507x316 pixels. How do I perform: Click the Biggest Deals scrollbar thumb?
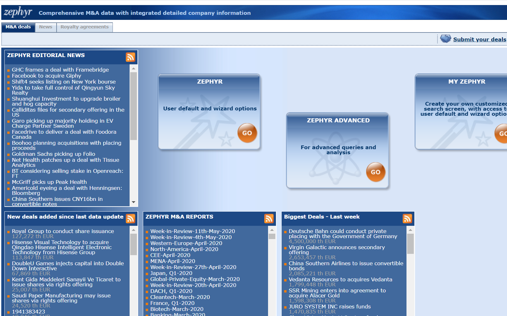point(410,244)
